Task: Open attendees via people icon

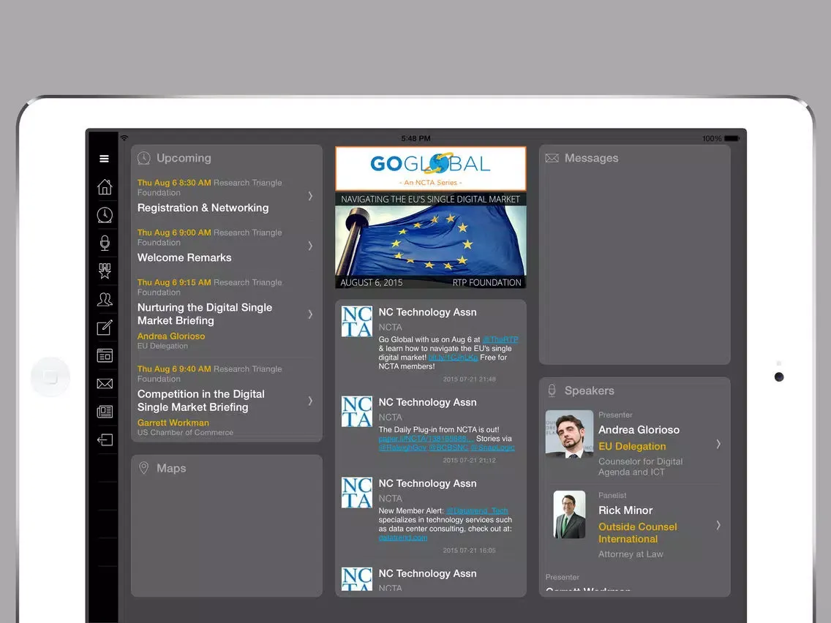Action: pyautogui.click(x=105, y=299)
